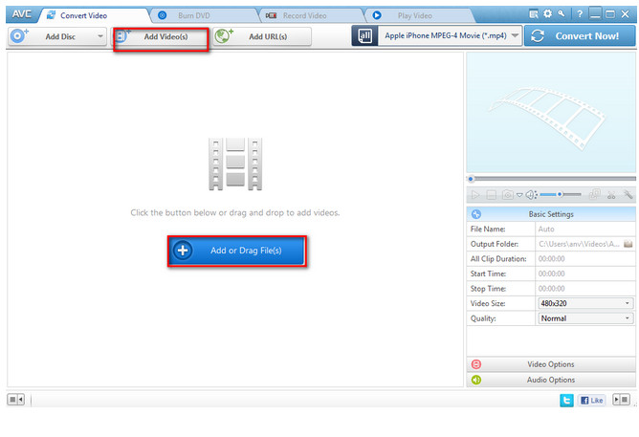This screenshot has width=639, height=437.
Task: Click the Twitter share icon
Action: tap(566, 401)
